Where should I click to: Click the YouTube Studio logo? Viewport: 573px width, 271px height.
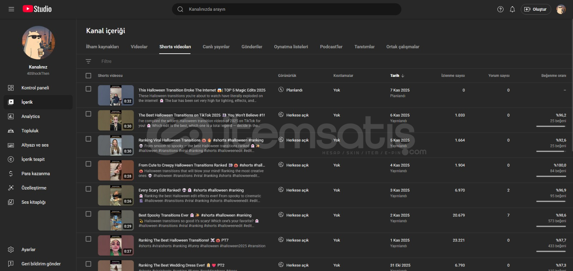click(x=37, y=9)
